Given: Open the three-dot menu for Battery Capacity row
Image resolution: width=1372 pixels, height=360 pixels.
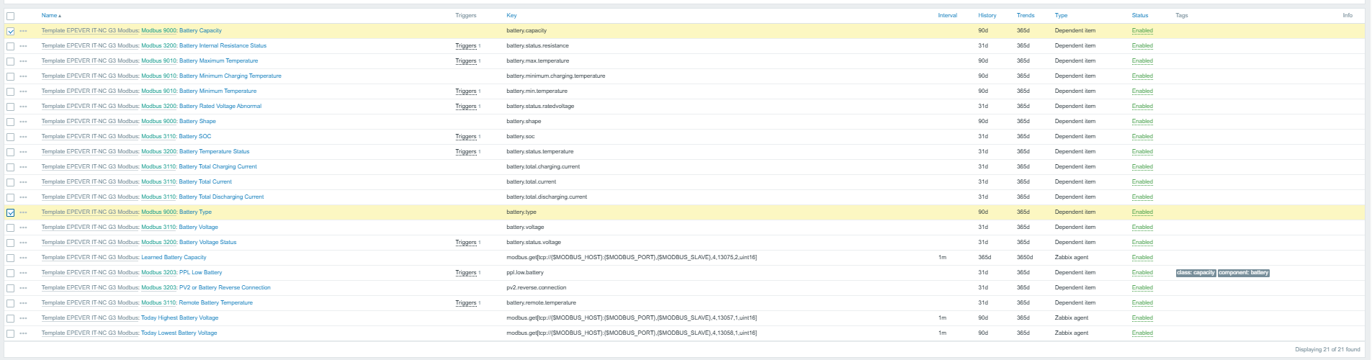Looking at the screenshot, I should [x=24, y=31].
